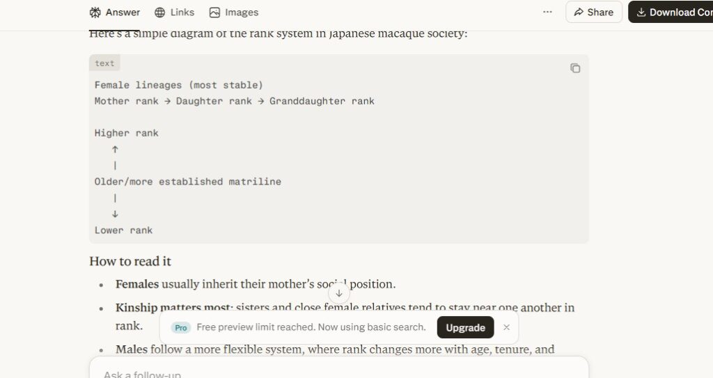Switch to the Answer tab

115,13
